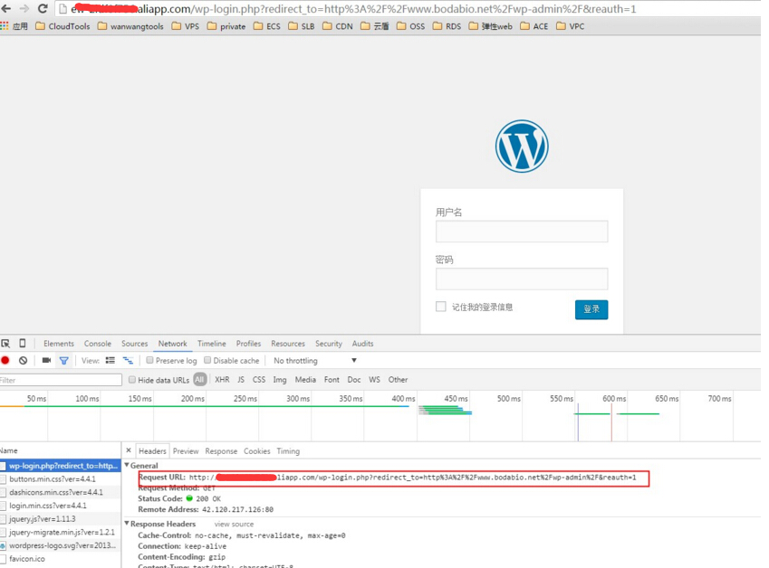Open the Security panel tab
This screenshot has width=769, height=568.
[x=329, y=344]
